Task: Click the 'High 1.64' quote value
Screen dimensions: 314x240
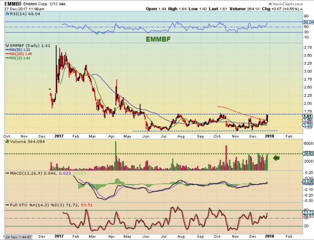Action: [x=177, y=9]
